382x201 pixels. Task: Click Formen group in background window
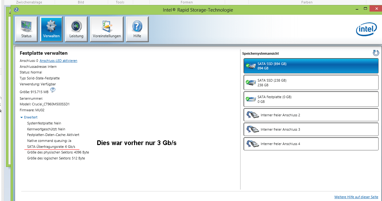[187, 2]
